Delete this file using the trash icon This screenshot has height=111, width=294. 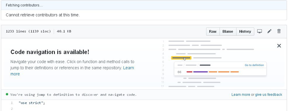[x=279, y=31]
